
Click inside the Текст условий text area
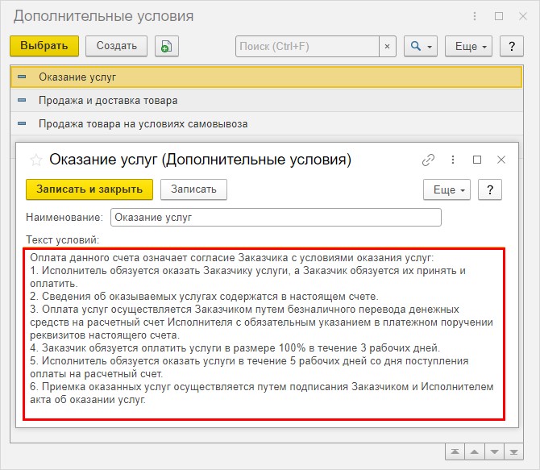click(264, 334)
